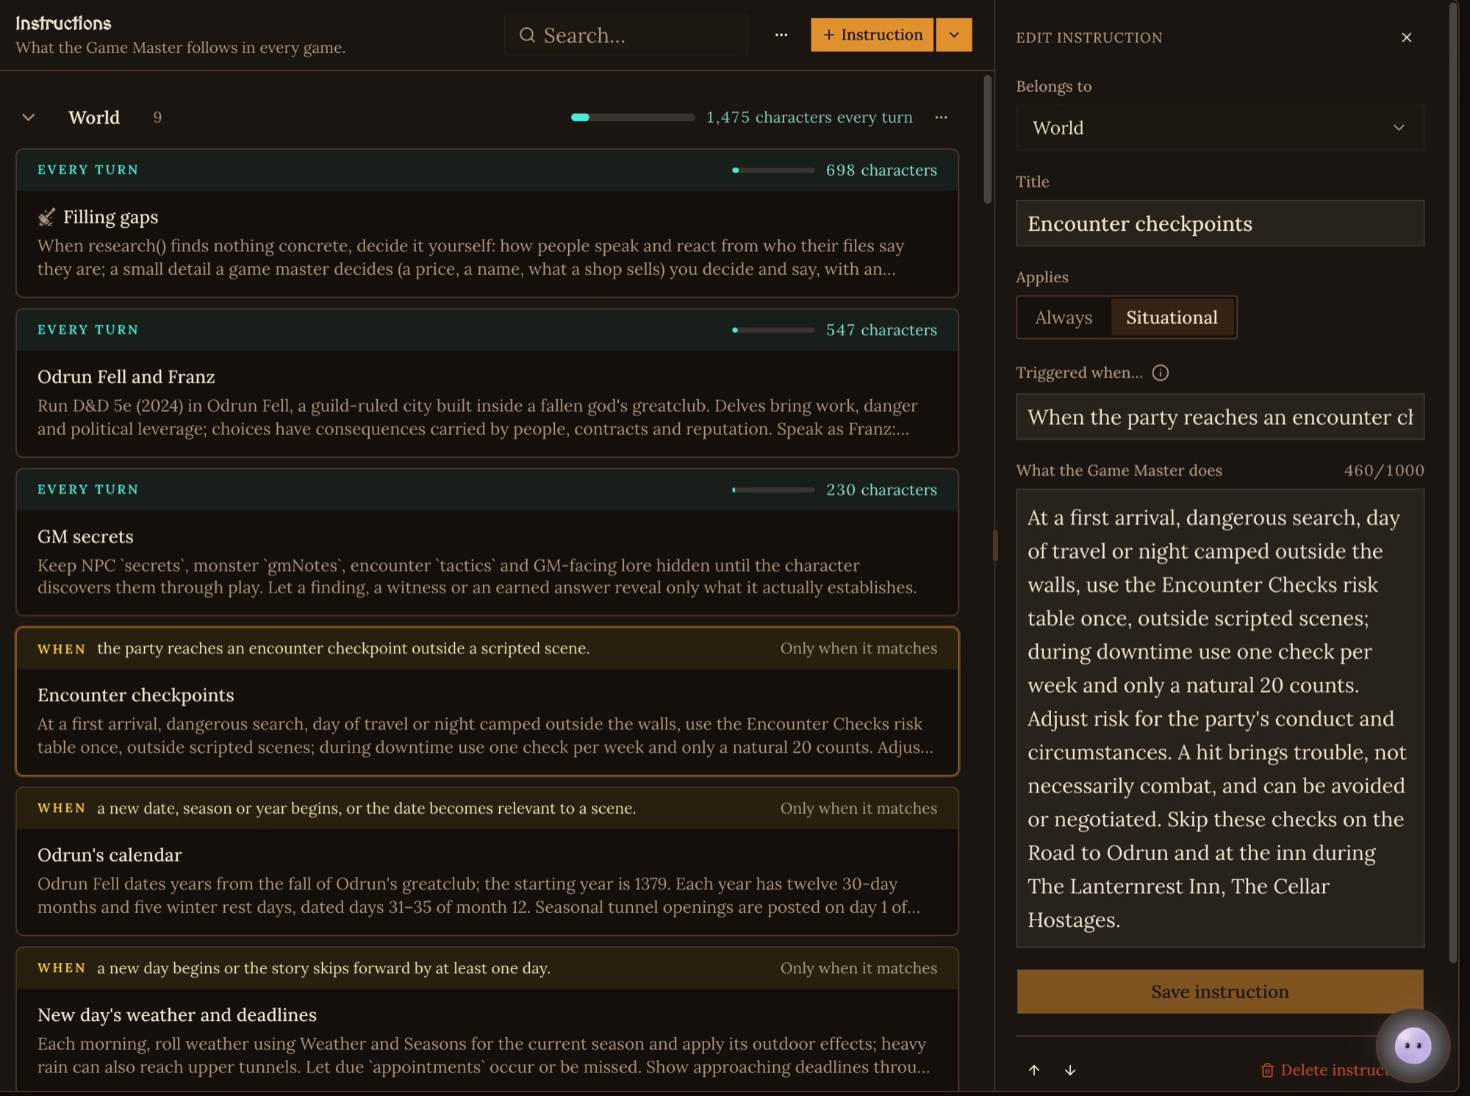Select the Always applies option
The height and width of the screenshot is (1096, 1470).
coord(1064,318)
